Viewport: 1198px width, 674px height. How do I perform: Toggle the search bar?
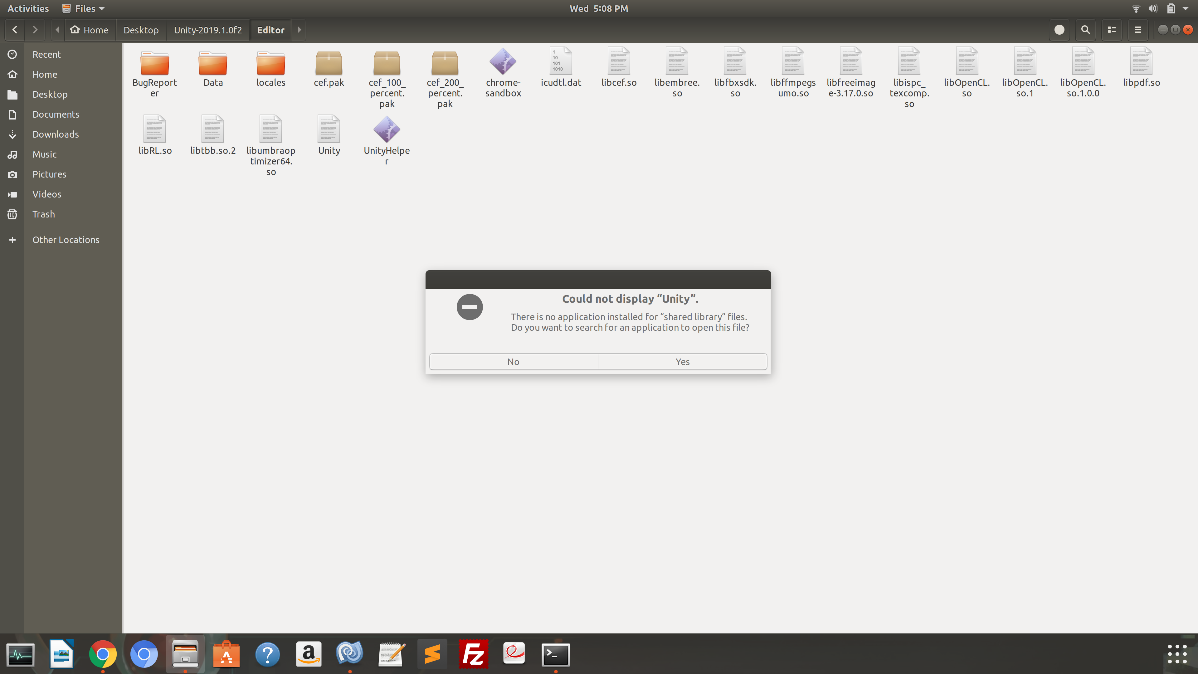click(1085, 30)
